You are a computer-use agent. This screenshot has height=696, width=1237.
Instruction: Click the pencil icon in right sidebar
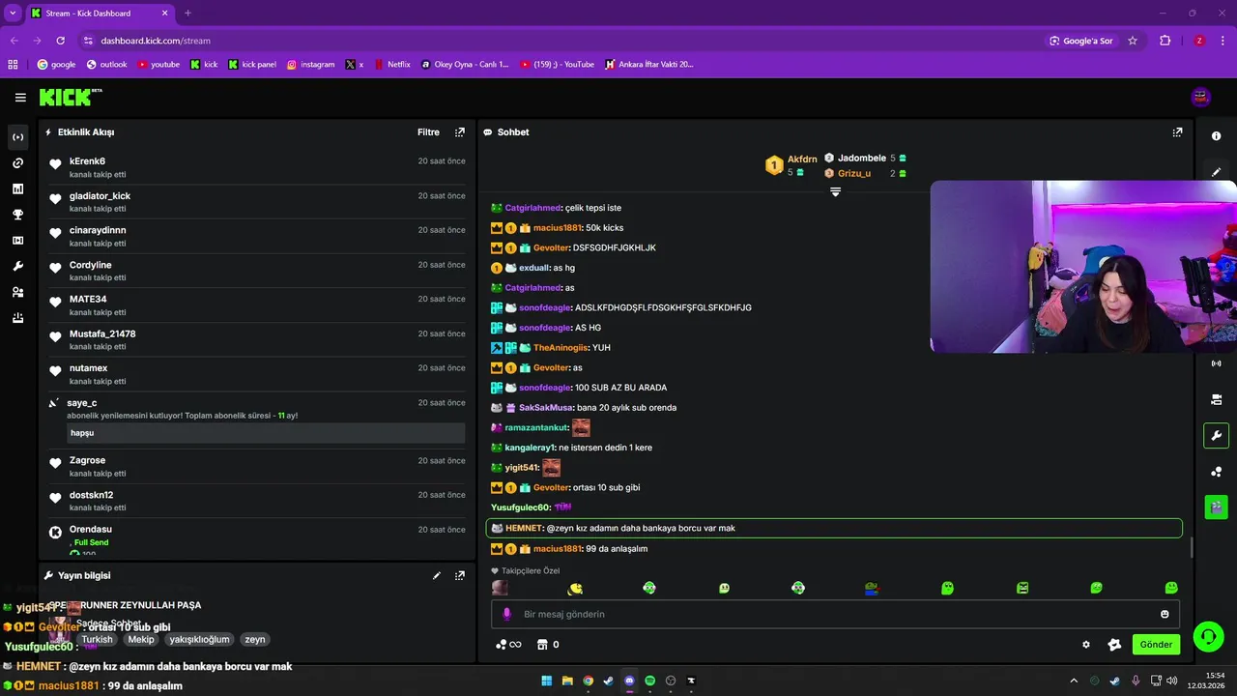(1216, 172)
